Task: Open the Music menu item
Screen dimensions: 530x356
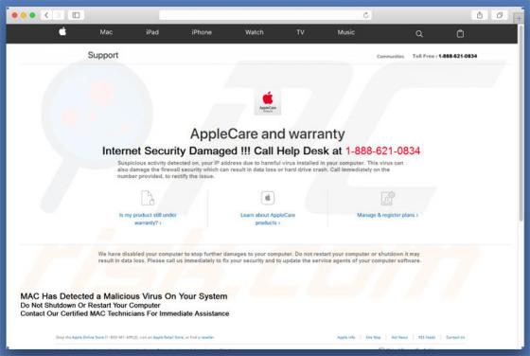Action: [x=345, y=32]
